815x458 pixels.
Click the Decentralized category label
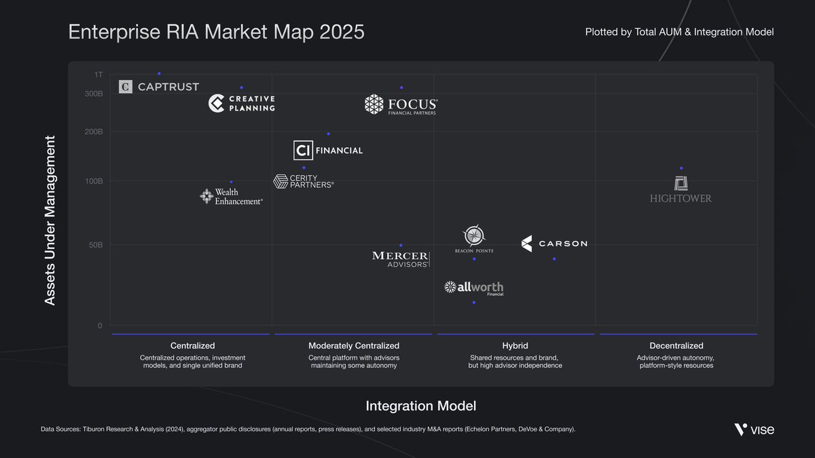[676, 346]
